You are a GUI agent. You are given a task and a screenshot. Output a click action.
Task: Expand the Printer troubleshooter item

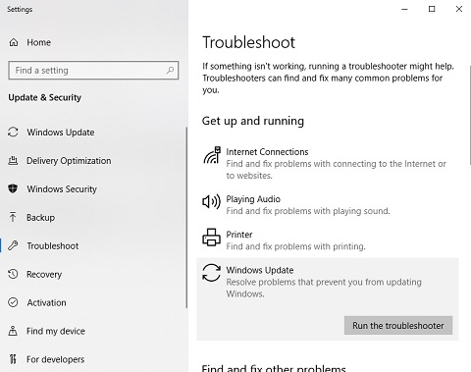[x=327, y=240]
